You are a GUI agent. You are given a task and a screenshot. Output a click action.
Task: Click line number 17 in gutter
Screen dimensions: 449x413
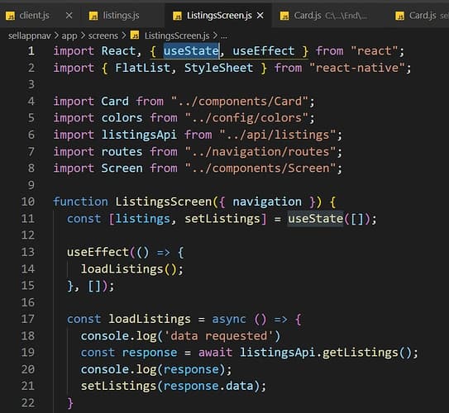pos(28,319)
